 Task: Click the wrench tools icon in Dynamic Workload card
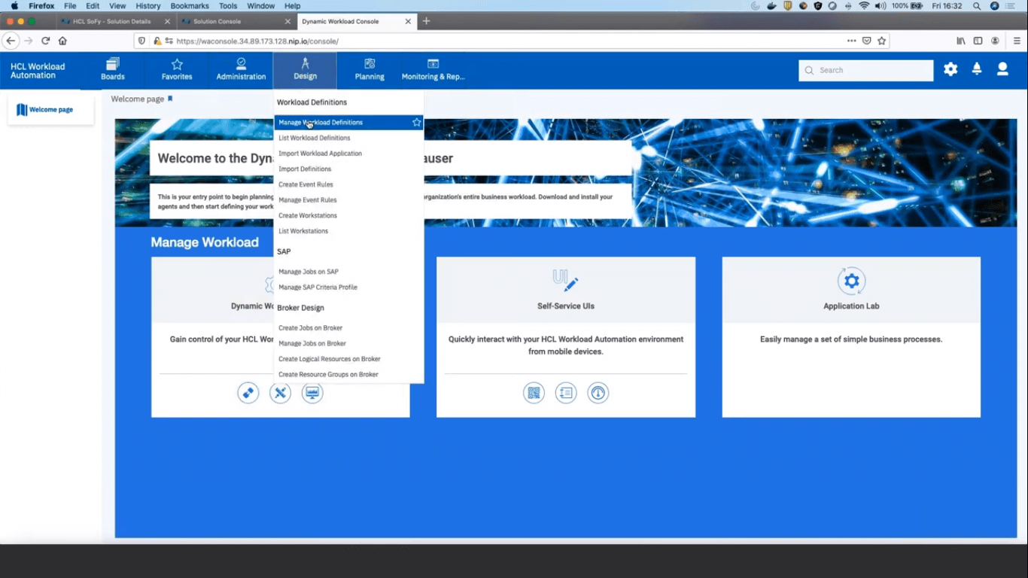pos(280,393)
